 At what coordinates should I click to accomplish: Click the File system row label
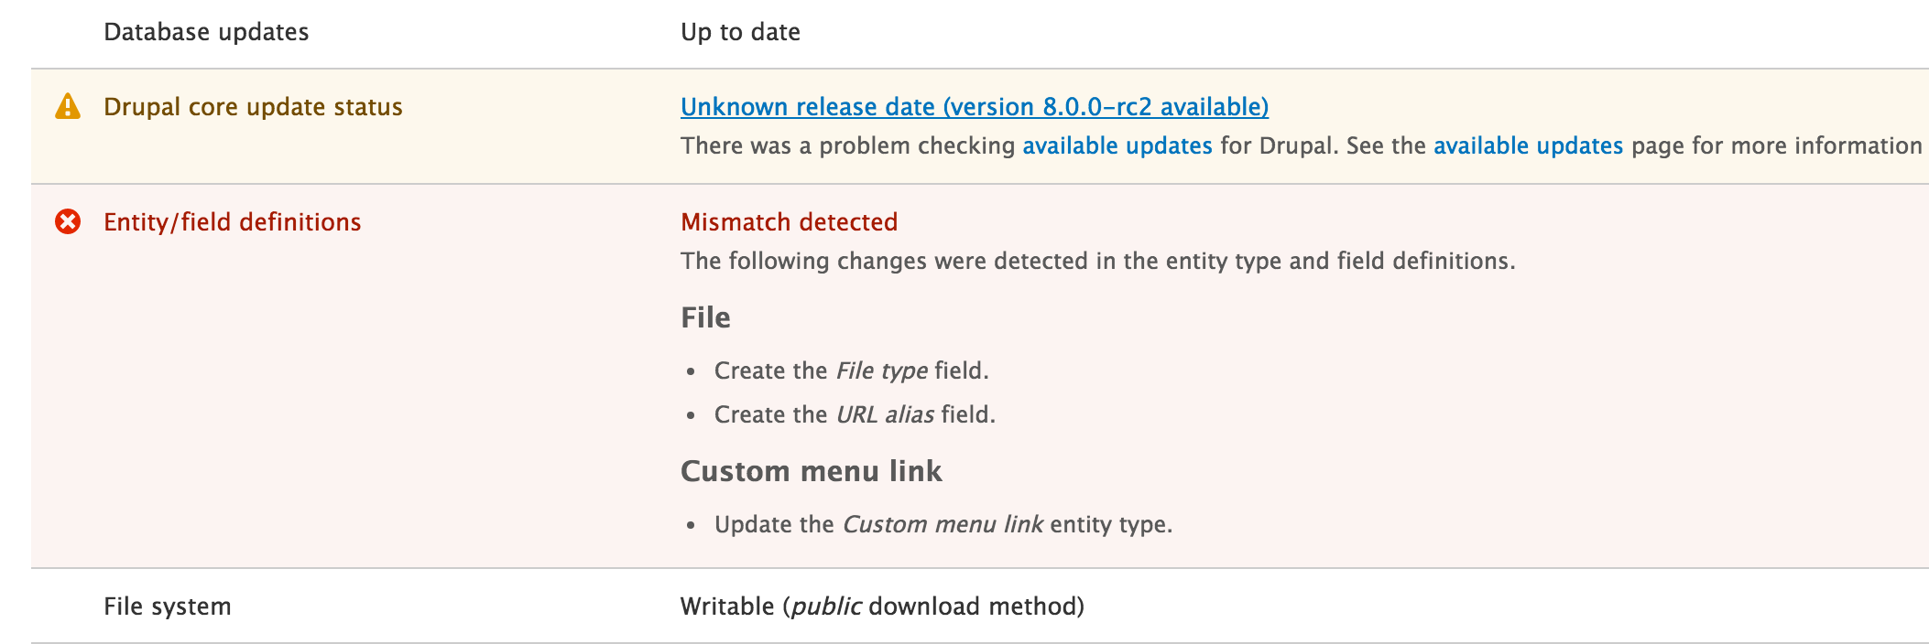(x=168, y=606)
